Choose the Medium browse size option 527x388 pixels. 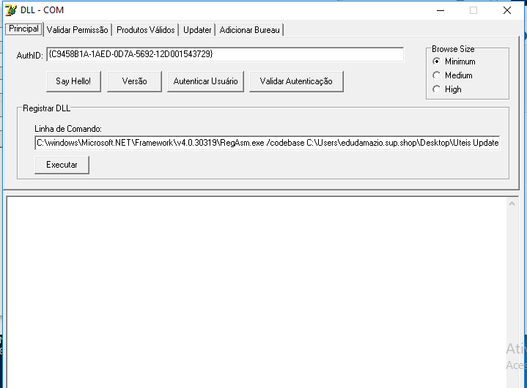click(437, 75)
